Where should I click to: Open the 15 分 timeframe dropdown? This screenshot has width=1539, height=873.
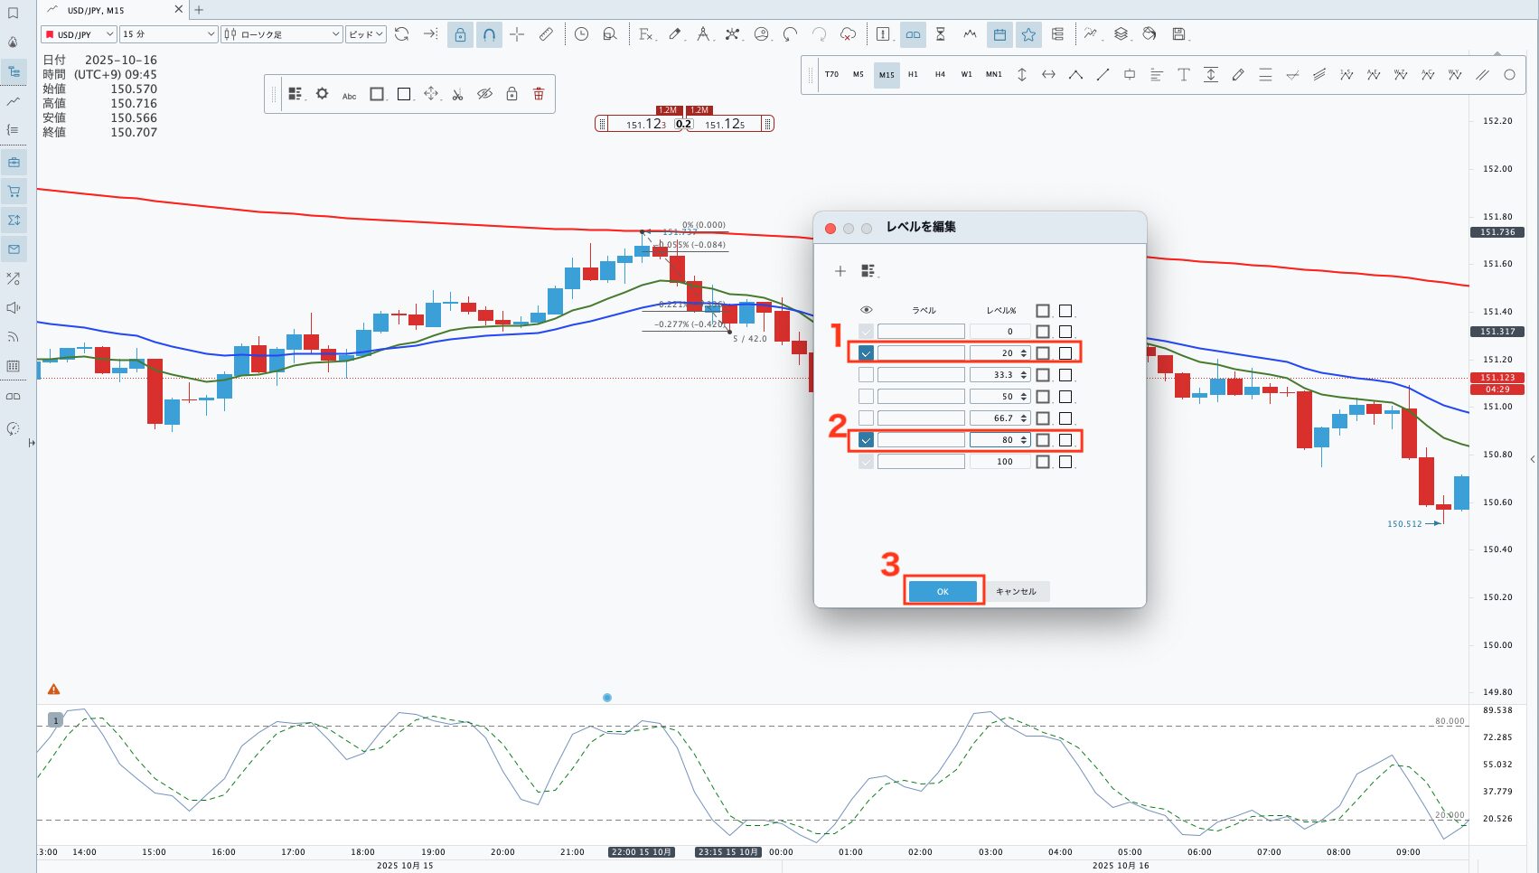(x=169, y=34)
